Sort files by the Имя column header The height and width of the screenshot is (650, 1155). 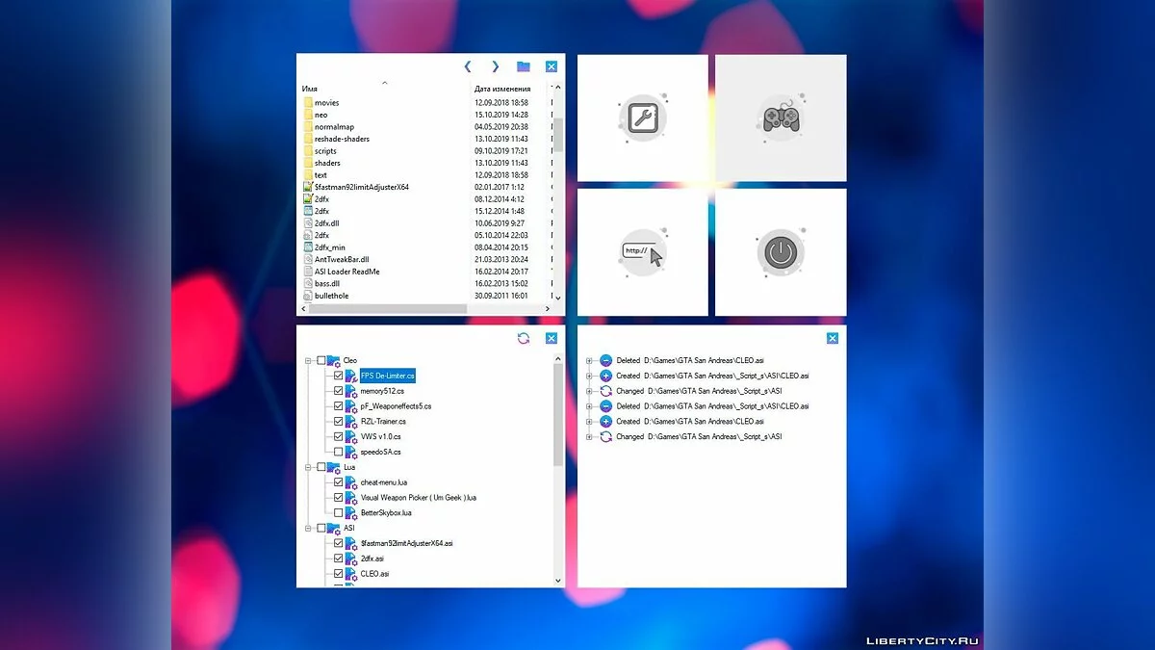point(310,89)
